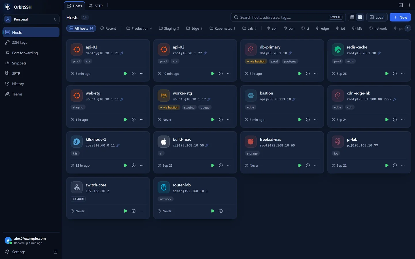Connect to pi-lab host
The width and height of the screenshot is (415, 259).
(387, 165)
